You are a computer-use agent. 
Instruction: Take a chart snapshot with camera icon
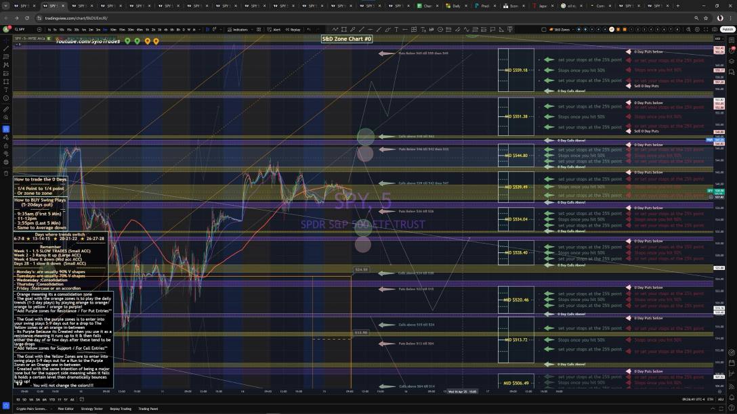tap(715, 29)
